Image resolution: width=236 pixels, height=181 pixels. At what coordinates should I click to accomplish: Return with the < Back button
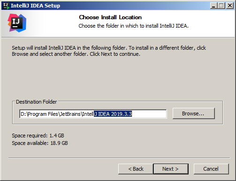click(136, 169)
